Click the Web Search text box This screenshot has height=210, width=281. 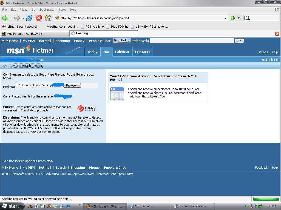pyautogui.click(x=192, y=41)
